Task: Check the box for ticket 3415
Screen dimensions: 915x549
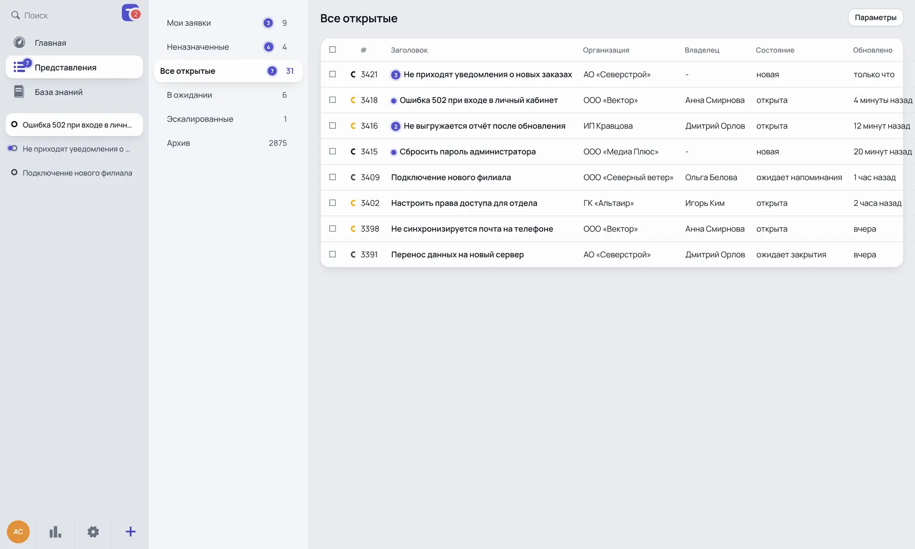Action: tap(333, 152)
